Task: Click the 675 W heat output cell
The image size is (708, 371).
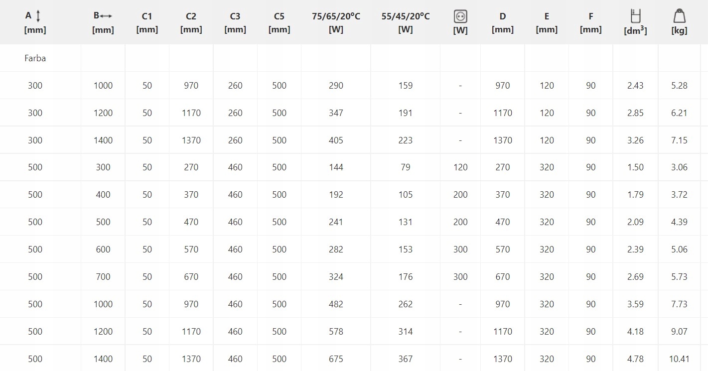Action: [336, 359]
